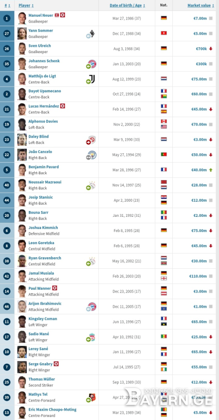Click the Stade Rennais crest beside Mathys Tel
219x420 pixels.
click(x=92, y=397)
